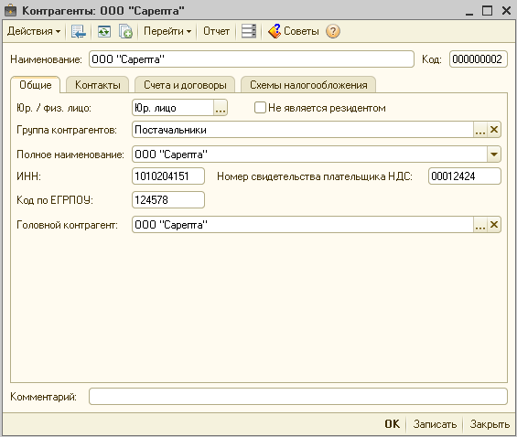517x437 pixels.
Task: Clear the Головной контрагент field with X
Action: point(493,225)
